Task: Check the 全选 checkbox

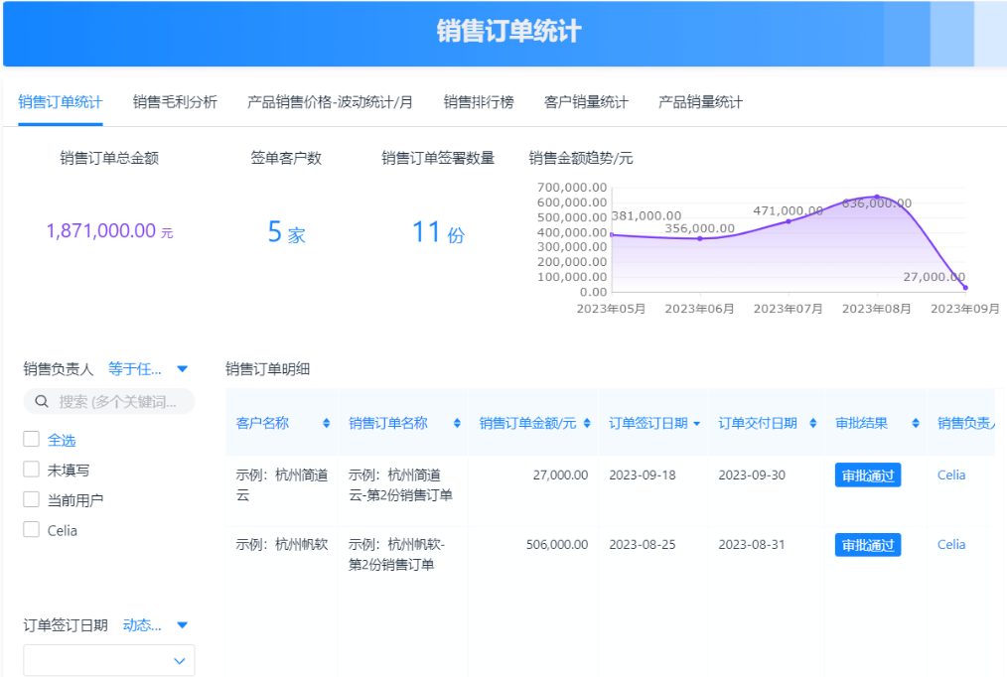Action: point(32,440)
